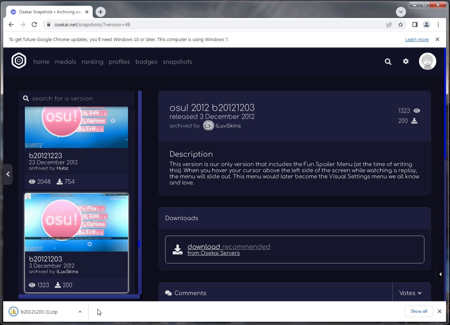The width and height of the screenshot is (450, 325).
Task: Open ranking nav item
Action: tap(92, 62)
